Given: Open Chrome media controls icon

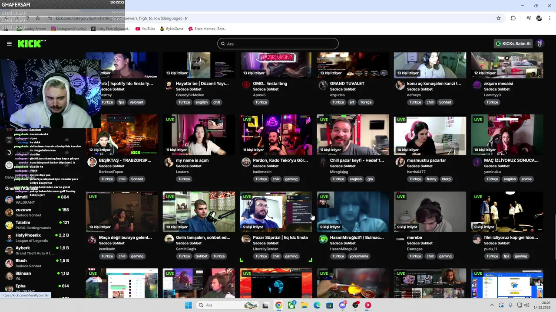Looking at the screenshot, I should 529,18.
